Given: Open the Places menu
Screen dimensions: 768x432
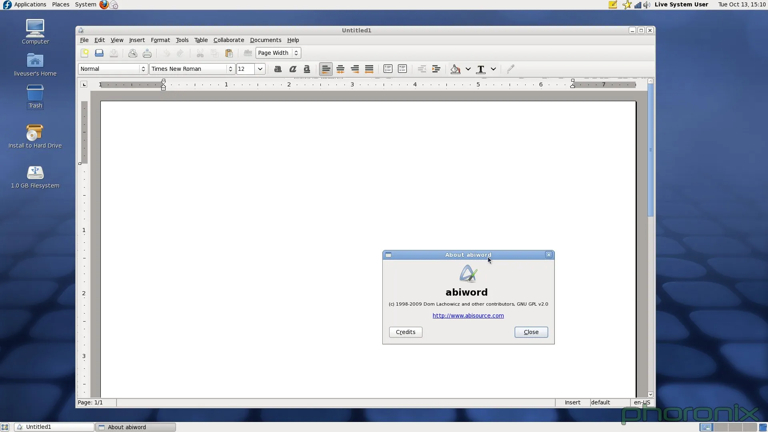Looking at the screenshot, I should pos(60,4).
